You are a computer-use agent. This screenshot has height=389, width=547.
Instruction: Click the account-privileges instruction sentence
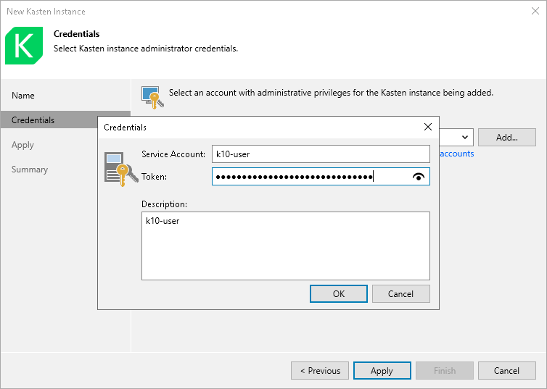331,93
